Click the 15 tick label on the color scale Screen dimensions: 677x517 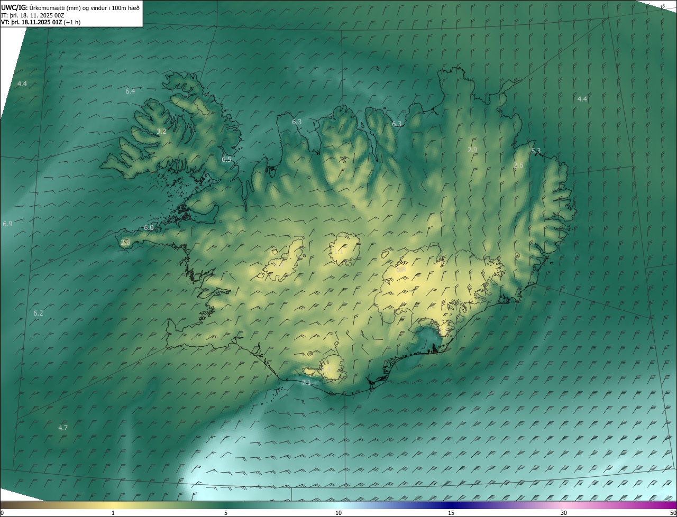pos(451,513)
